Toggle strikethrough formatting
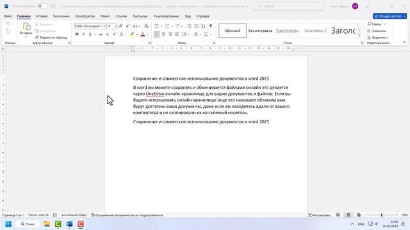 tap(101, 34)
